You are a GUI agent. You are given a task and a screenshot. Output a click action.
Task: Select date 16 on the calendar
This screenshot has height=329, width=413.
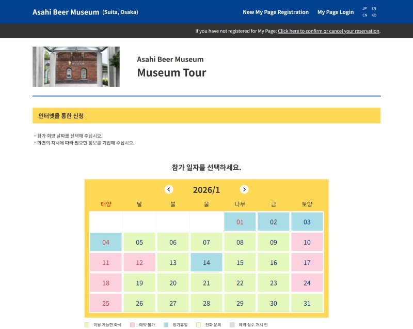(x=274, y=262)
